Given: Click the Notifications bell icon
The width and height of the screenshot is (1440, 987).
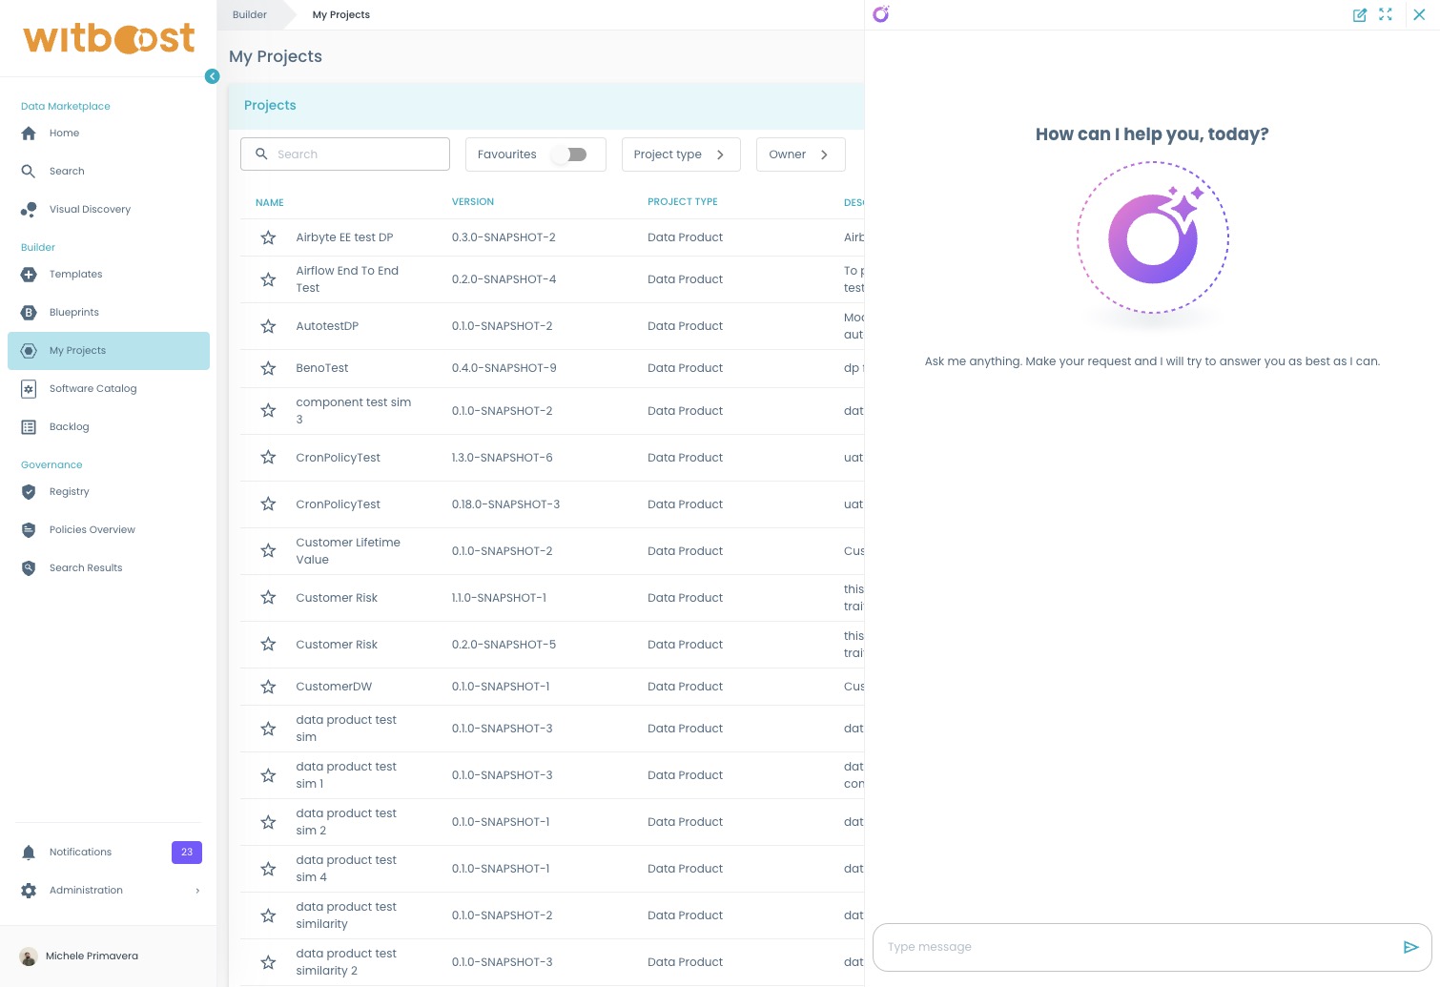Looking at the screenshot, I should pyautogui.click(x=29, y=853).
